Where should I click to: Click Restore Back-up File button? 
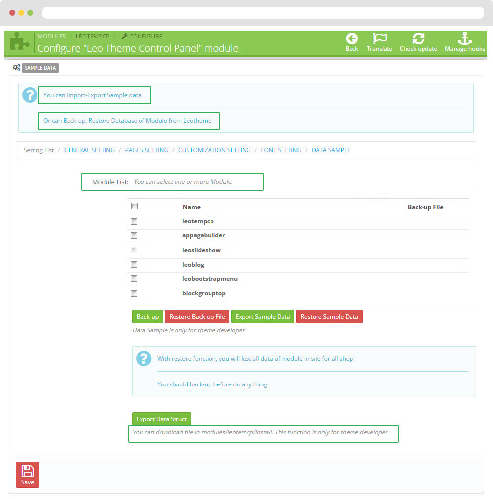[x=197, y=317]
